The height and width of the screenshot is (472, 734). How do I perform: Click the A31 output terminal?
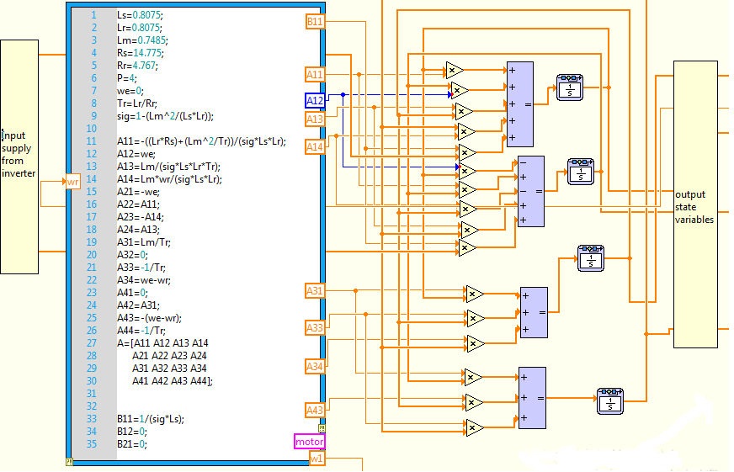(x=315, y=291)
